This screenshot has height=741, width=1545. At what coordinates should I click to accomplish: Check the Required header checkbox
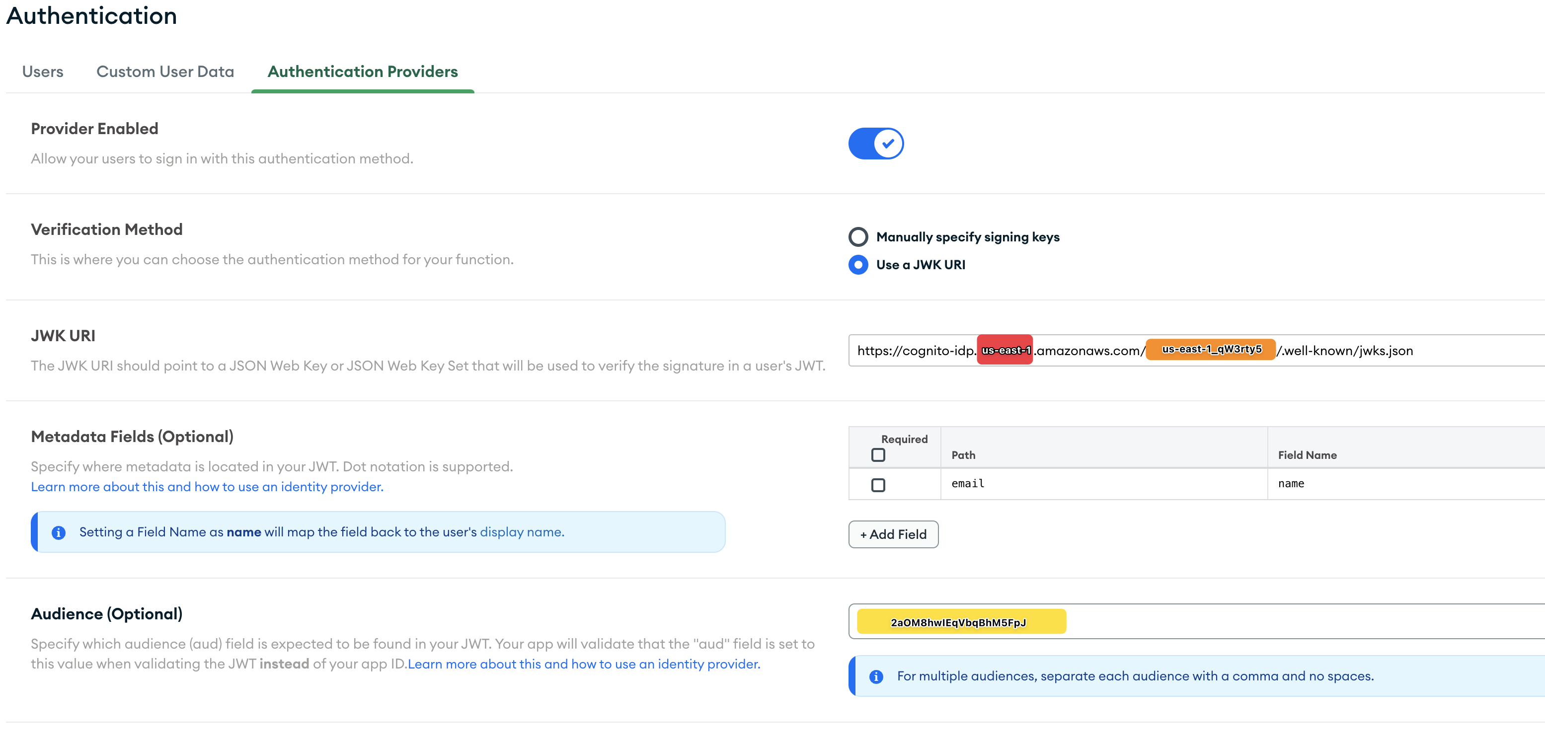click(877, 455)
